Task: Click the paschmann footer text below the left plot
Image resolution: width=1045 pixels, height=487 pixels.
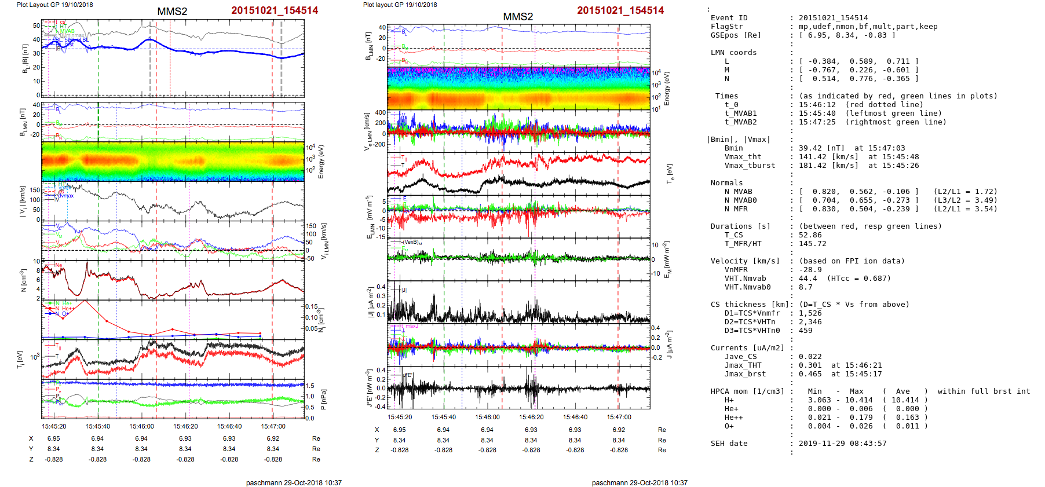Action: pyautogui.click(x=294, y=482)
